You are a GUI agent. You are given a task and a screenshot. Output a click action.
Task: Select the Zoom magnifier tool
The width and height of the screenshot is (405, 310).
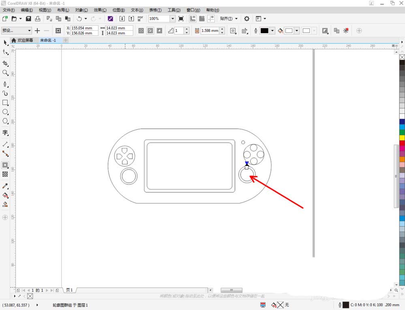[x=5, y=73]
